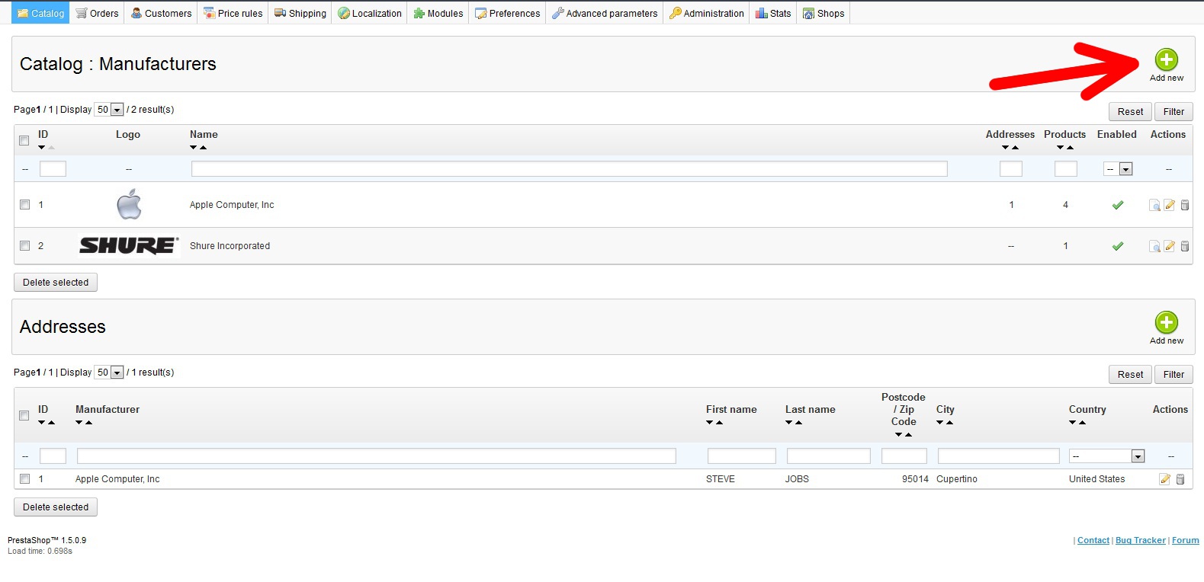
Task: Sort manufacturers by ID descending
Action: [41, 148]
